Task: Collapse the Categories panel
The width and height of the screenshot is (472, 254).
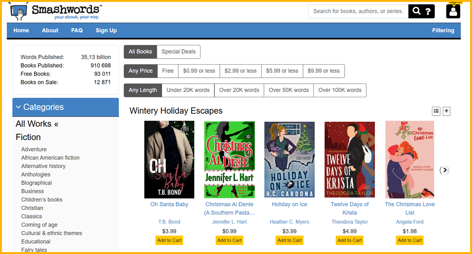Action: (66, 107)
